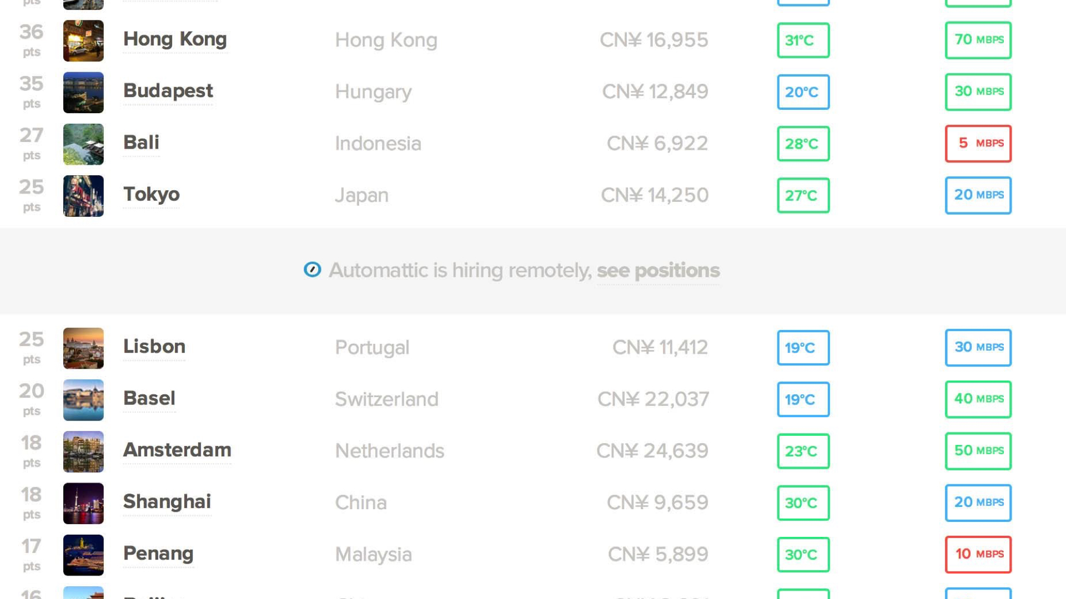Viewport: 1066px width, 599px height.
Task: Click Budapest's 20°C temperature badge
Action: [803, 92]
